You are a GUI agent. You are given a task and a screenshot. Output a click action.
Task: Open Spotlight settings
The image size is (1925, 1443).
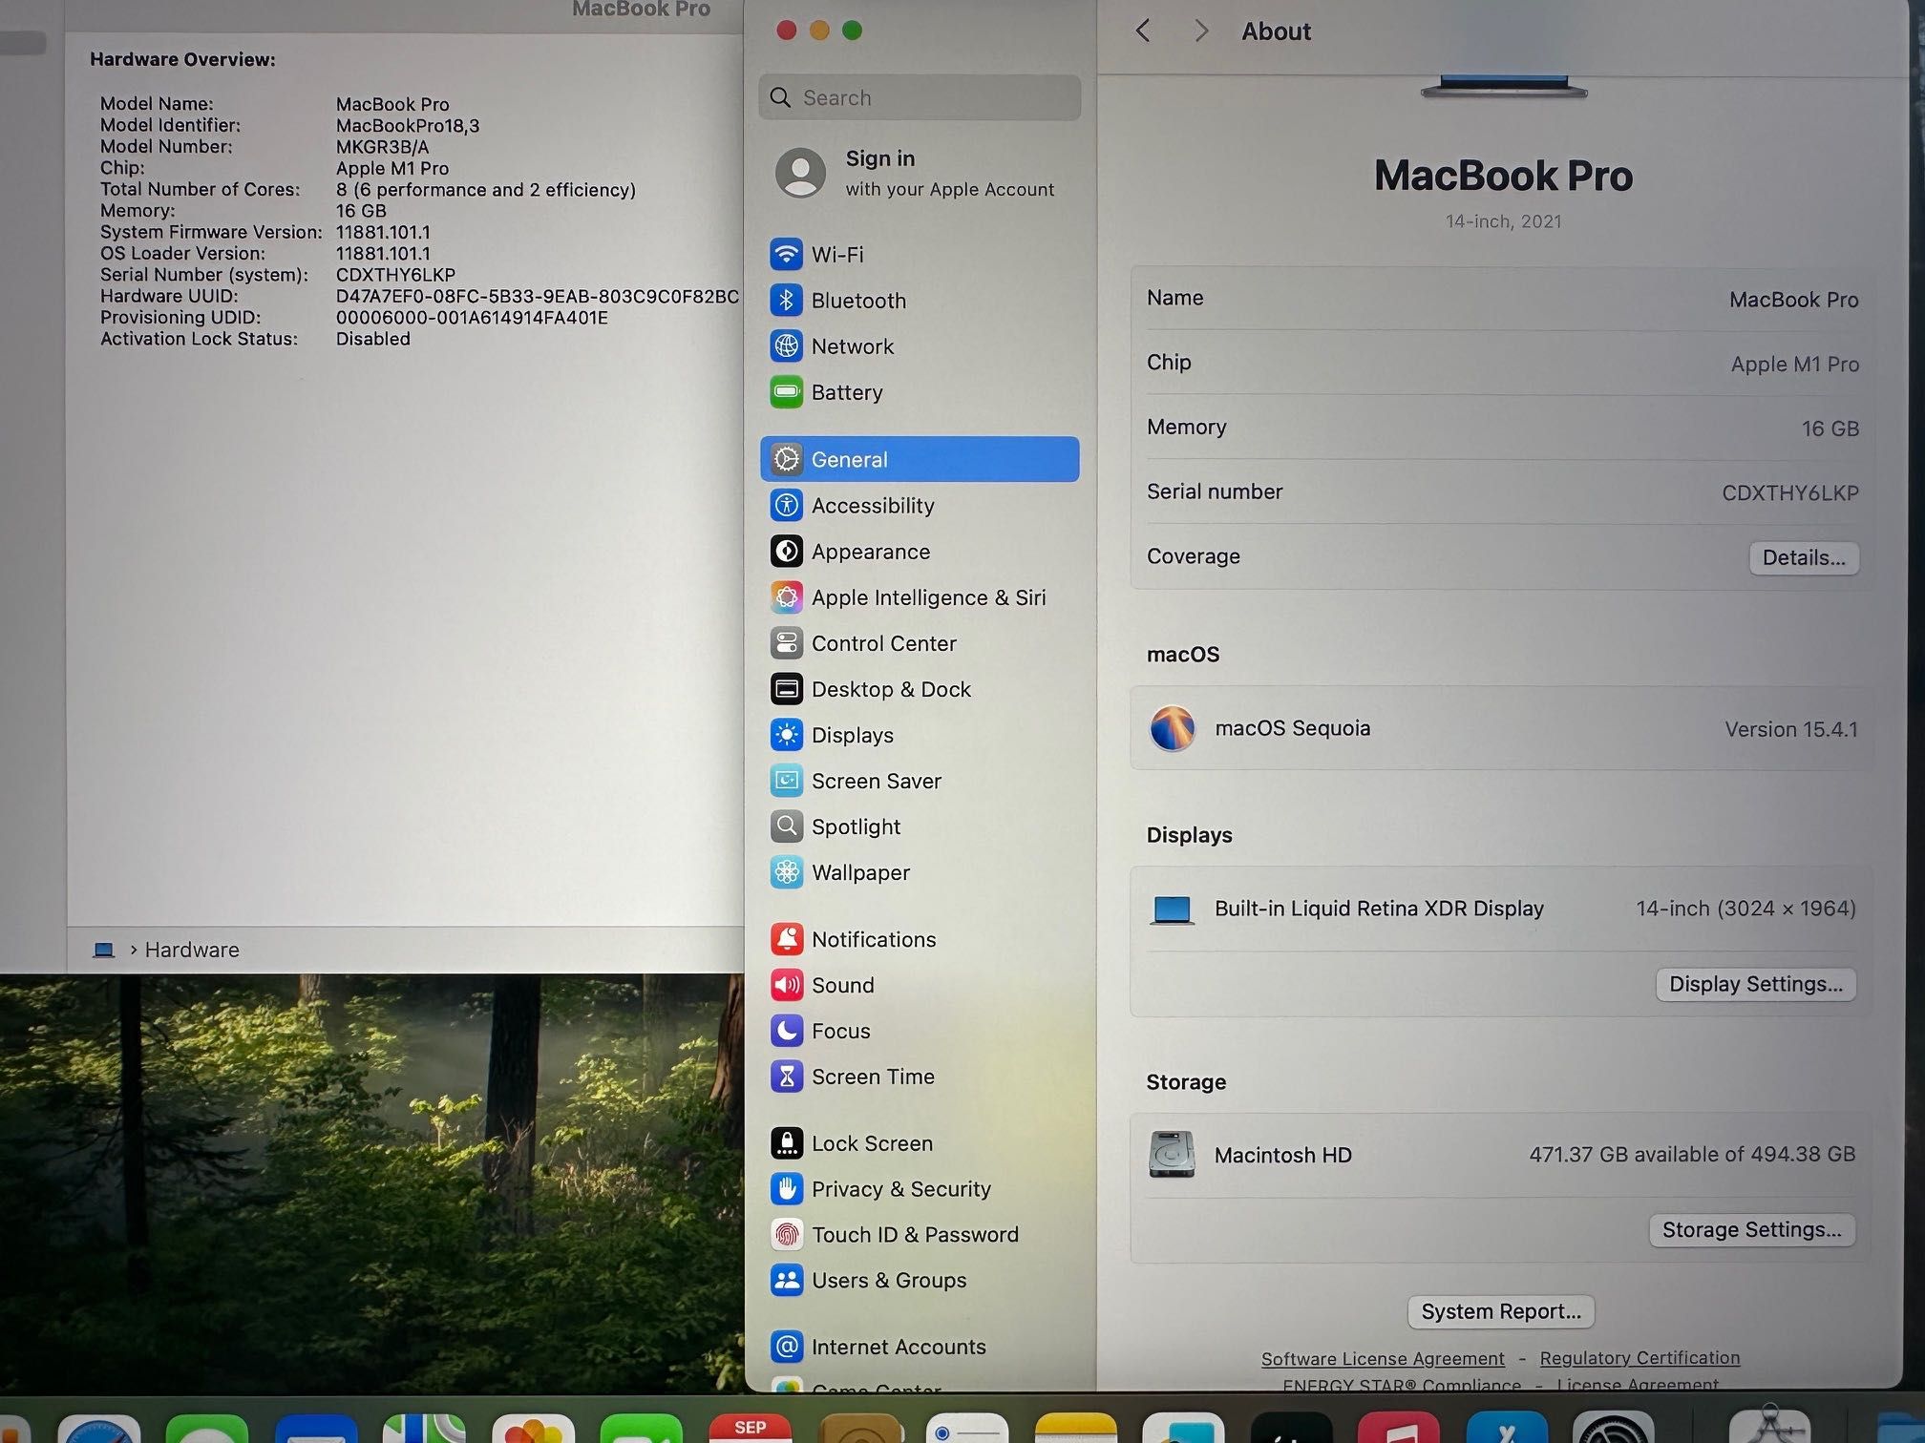920,826
